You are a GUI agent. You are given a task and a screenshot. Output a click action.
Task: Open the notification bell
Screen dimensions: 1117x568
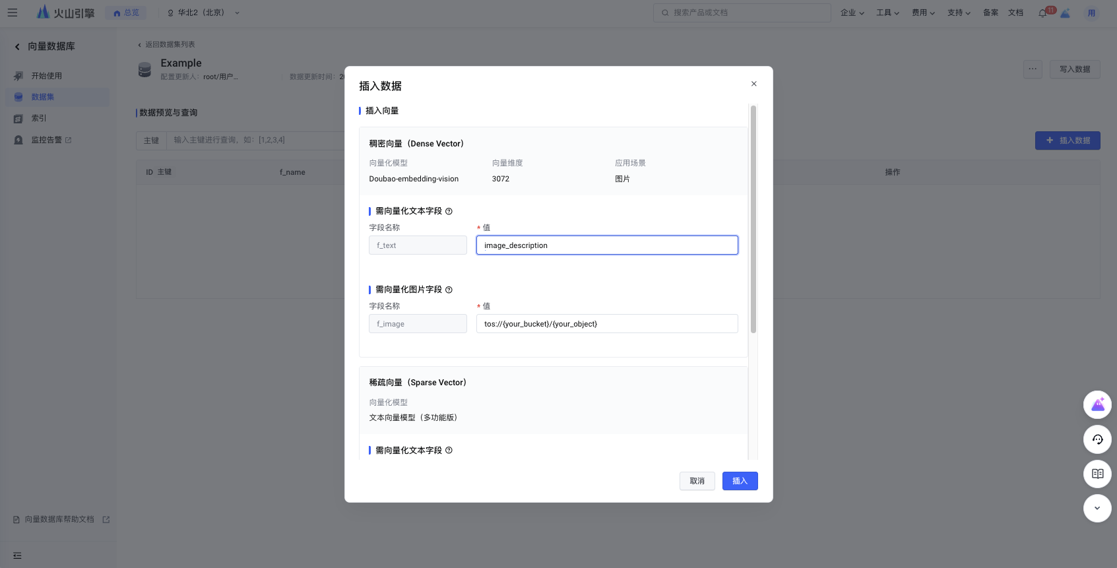point(1042,13)
